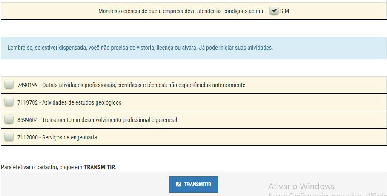The width and height of the screenshot is (387, 196).
Task: Untick the SIM acknowledgment checkbox
Action: pos(274,11)
